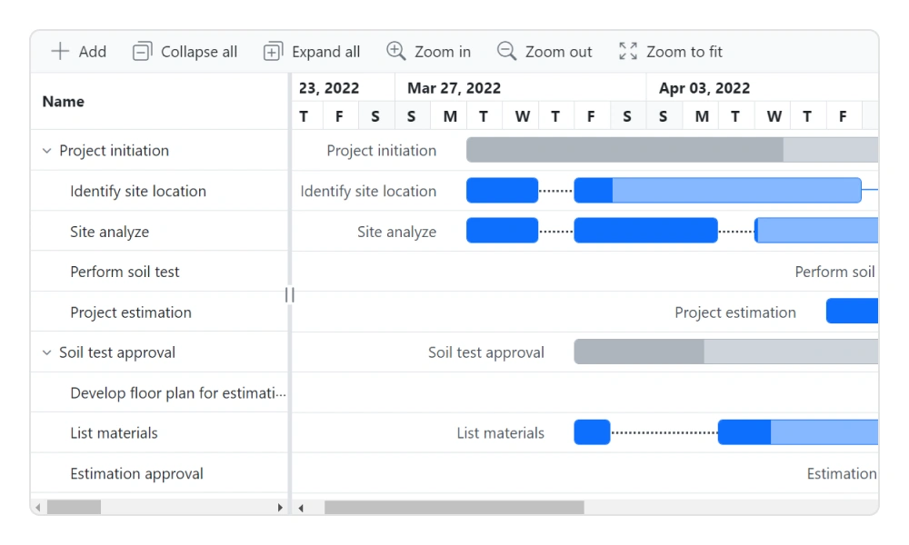This screenshot has width=909, height=545.
Task: Select the Zoom in magnifier icon
Action: pos(396,51)
